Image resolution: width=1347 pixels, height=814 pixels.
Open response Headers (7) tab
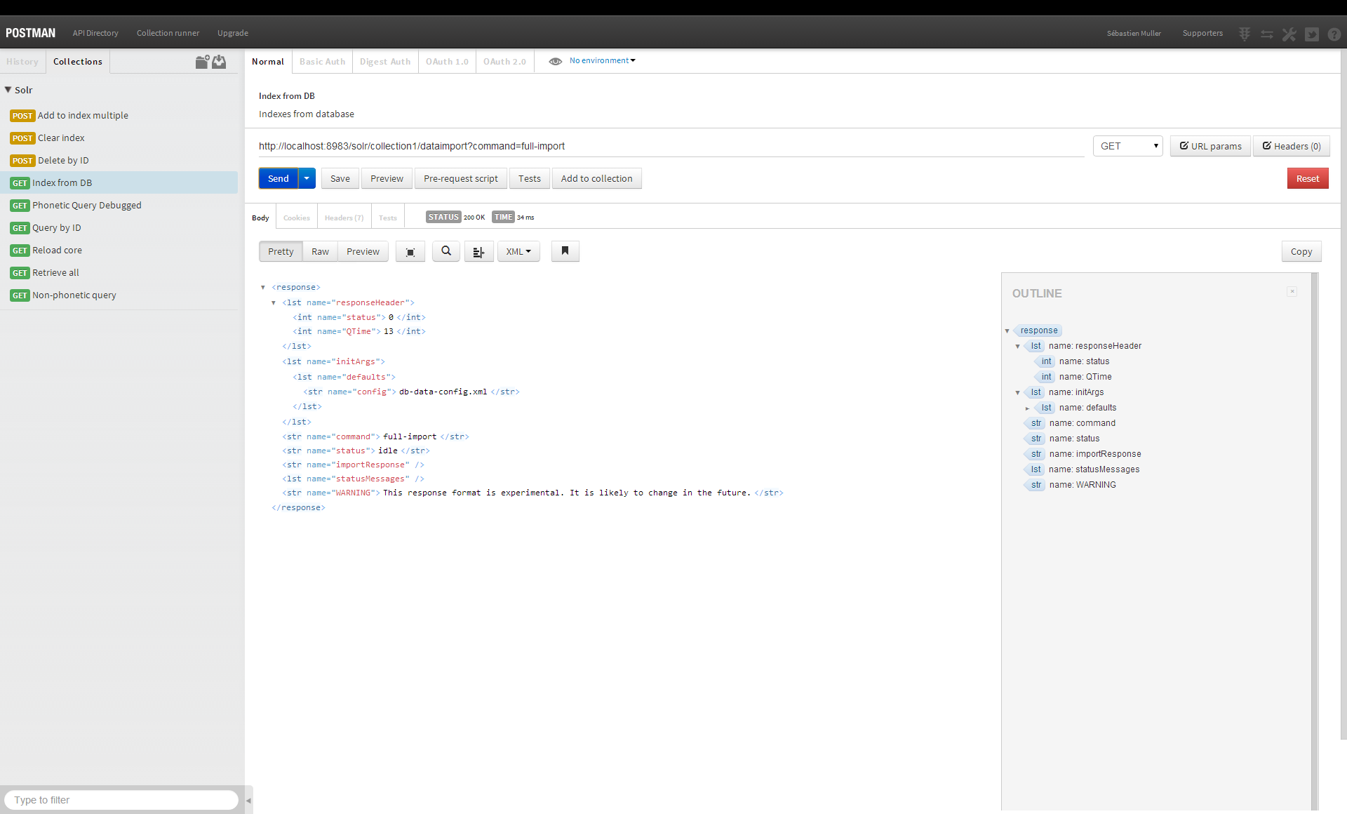coord(344,218)
